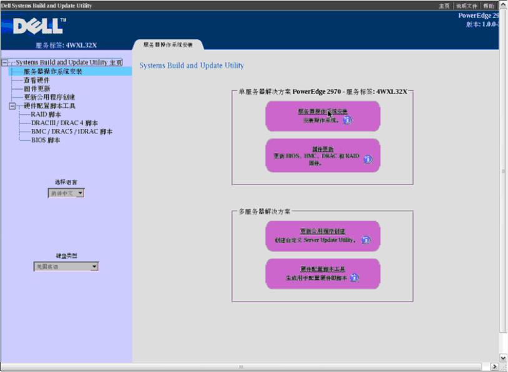This screenshot has height=372, width=508.
Task: Select 查看硬件 in the tree
Action: (x=37, y=80)
